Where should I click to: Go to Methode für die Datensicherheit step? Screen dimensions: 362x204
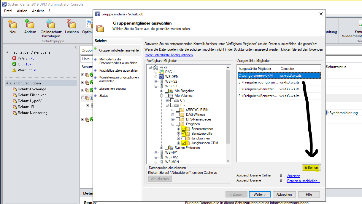pyautogui.click(x=118, y=61)
